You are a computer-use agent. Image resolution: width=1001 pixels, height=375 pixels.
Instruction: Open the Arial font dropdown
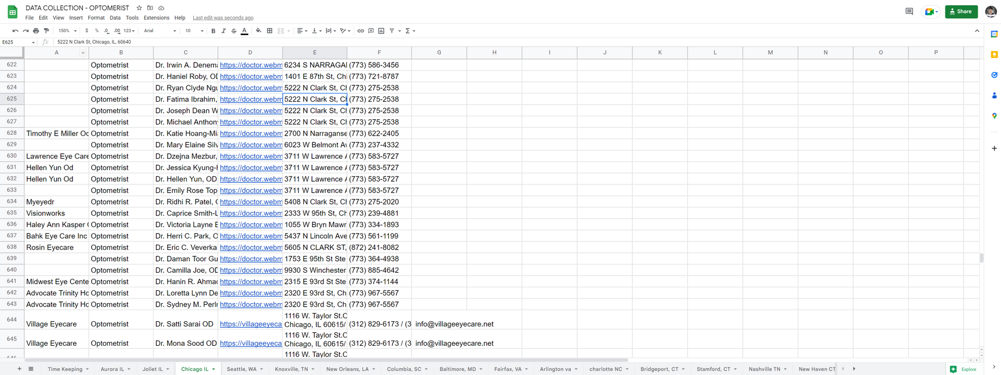coord(160,31)
